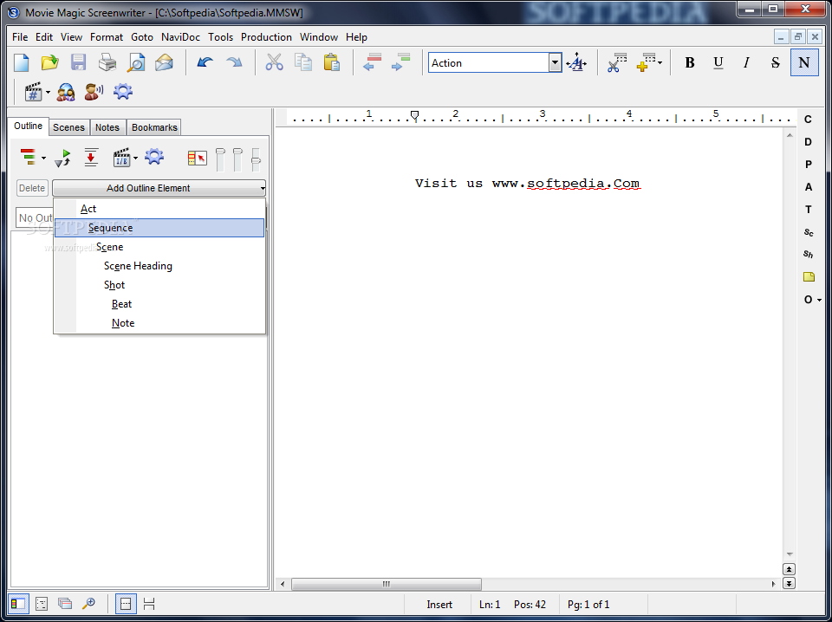Open the outline levels dropdown arrow

pos(43,158)
